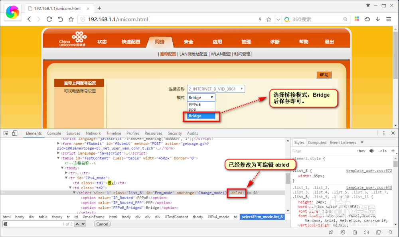
Task: Open the browser hamburger menu
Action: 389,19
